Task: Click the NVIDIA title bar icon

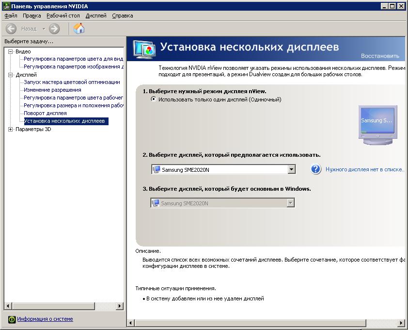Action: tap(6, 6)
